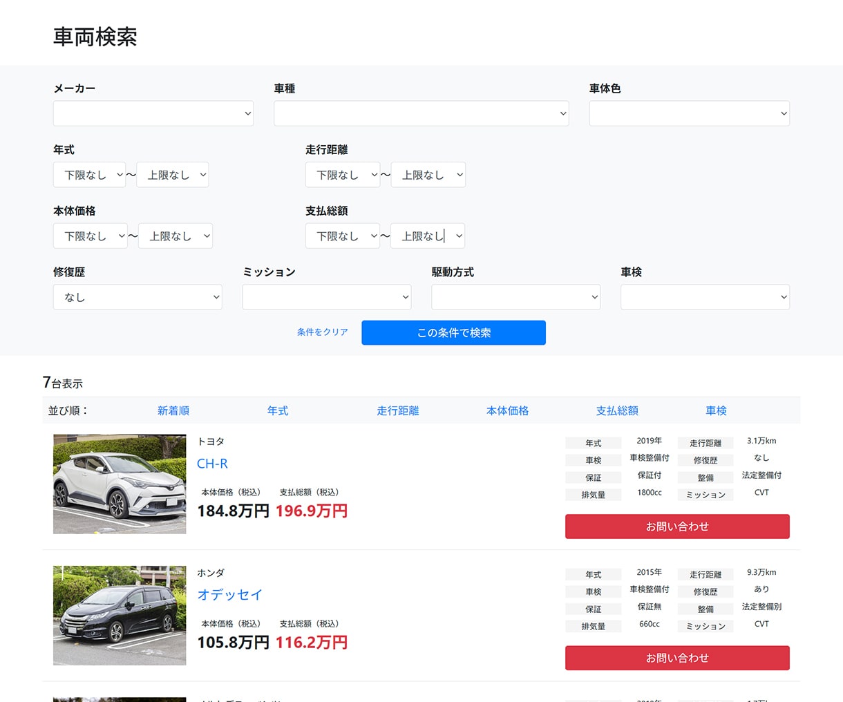843x702 pixels.
Task: Click the 3.1万km mileage value
Action: click(x=761, y=441)
